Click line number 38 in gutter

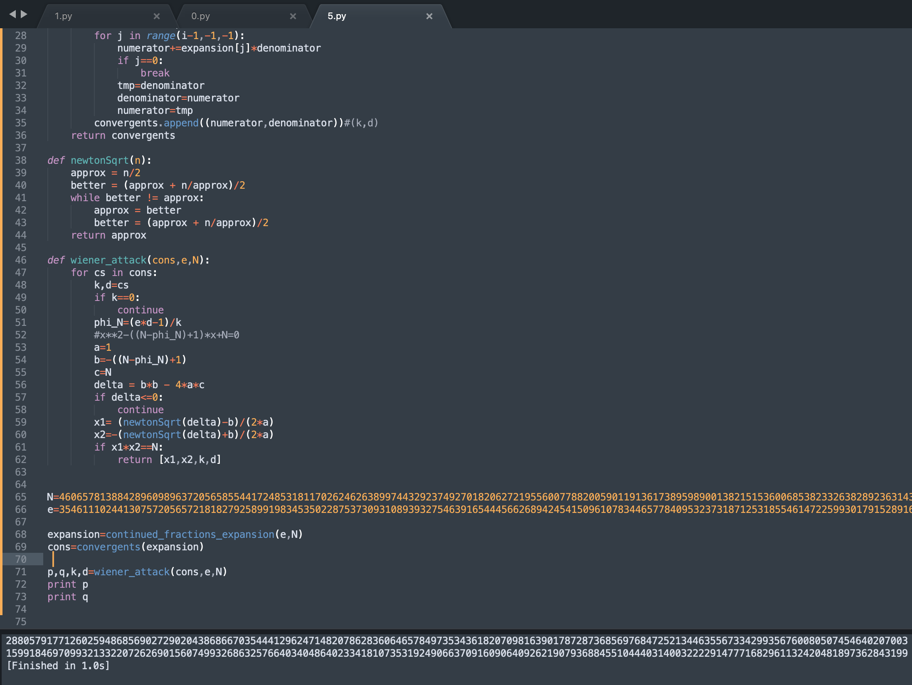[x=21, y=160]
